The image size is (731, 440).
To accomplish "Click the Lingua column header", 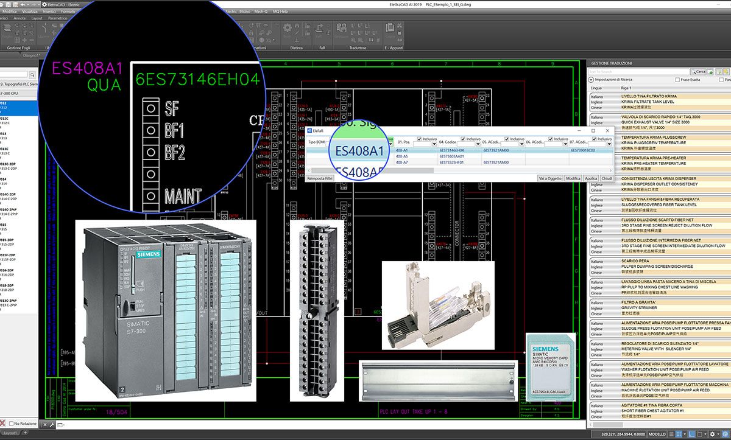I will tap(596, 88).
